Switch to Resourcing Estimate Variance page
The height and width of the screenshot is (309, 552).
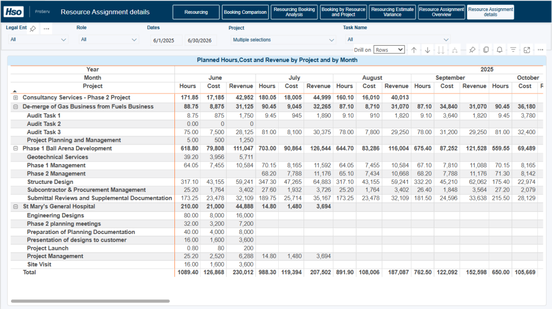tap(392, 12)
